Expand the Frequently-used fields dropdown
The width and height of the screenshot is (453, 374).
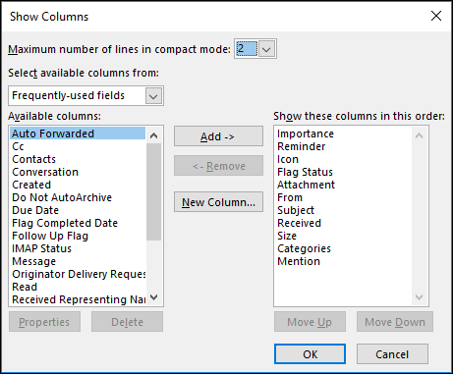153,96
